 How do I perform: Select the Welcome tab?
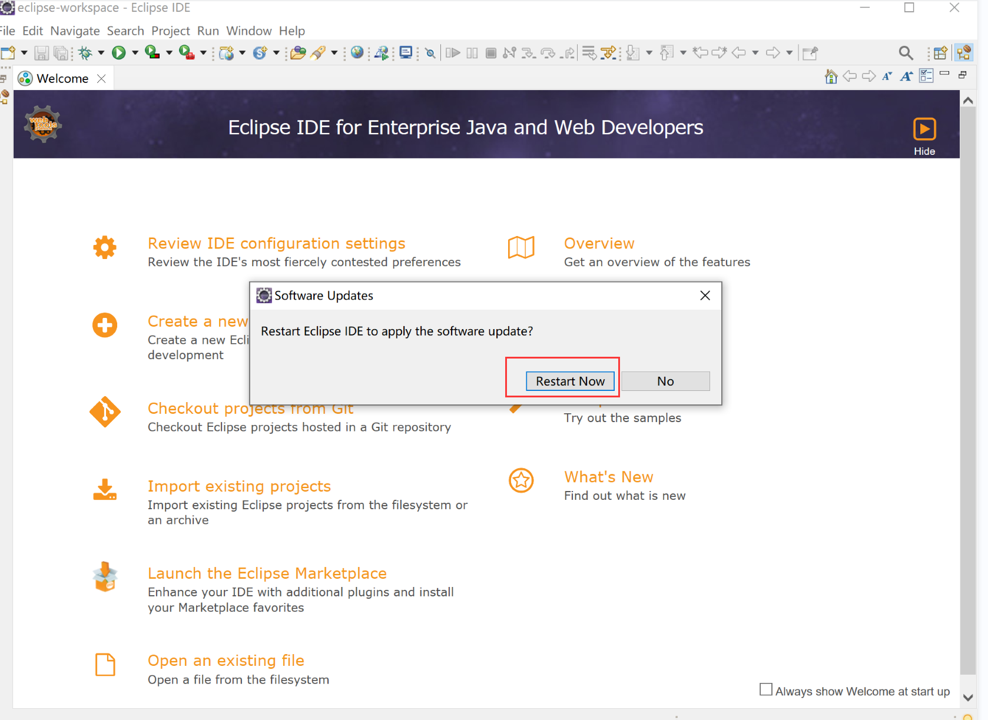point(62,78)
